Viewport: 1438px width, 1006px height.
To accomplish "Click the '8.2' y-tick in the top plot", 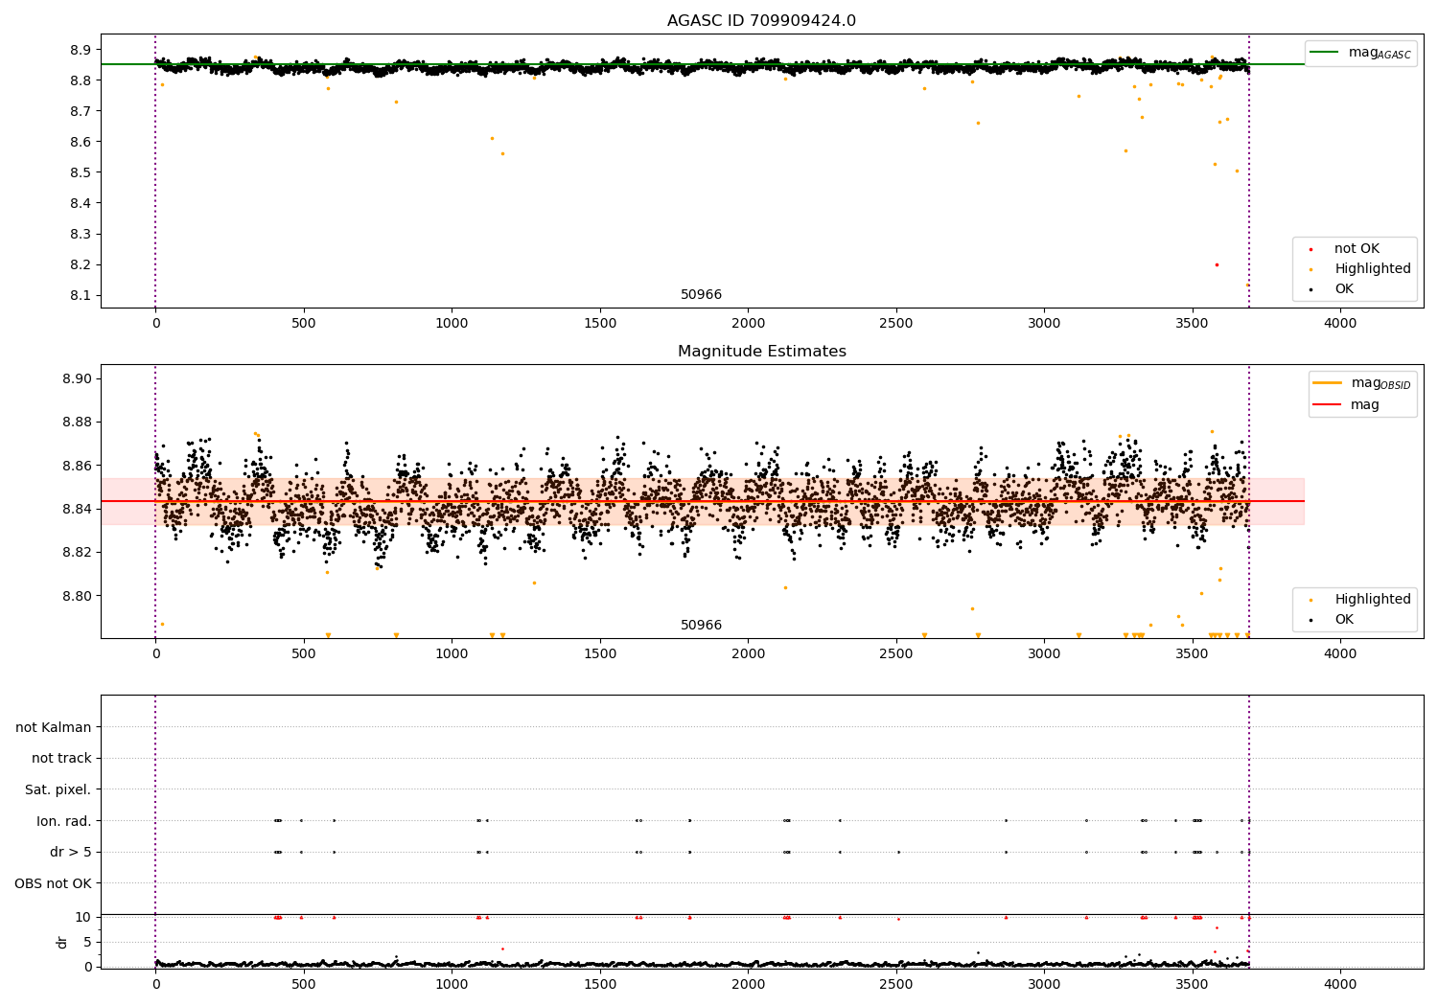I will pyautogui.click(x=81, y=264).
